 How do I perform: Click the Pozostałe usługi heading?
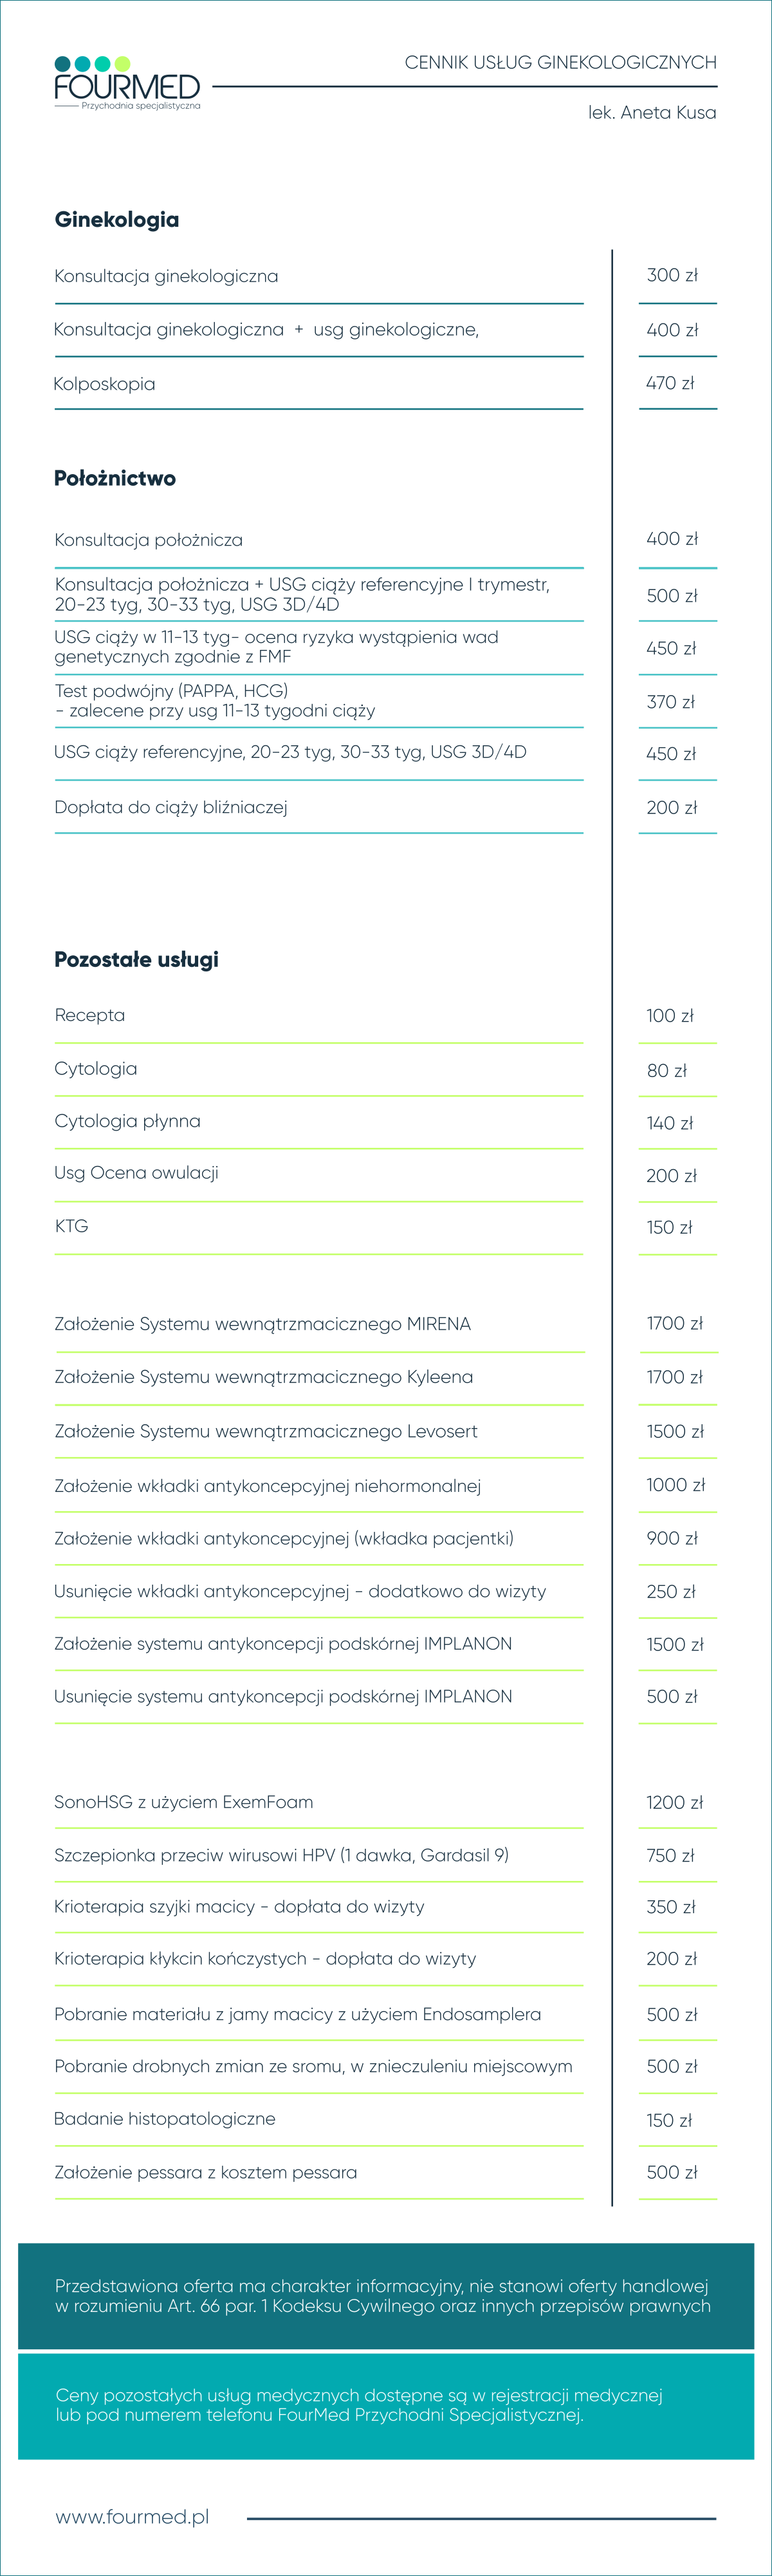(x=136, y=960)
